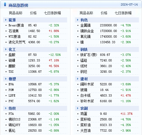The image size is (142, 135).
Task: Click the 氨纶 price 28250.00
Action: pos(35,131)
